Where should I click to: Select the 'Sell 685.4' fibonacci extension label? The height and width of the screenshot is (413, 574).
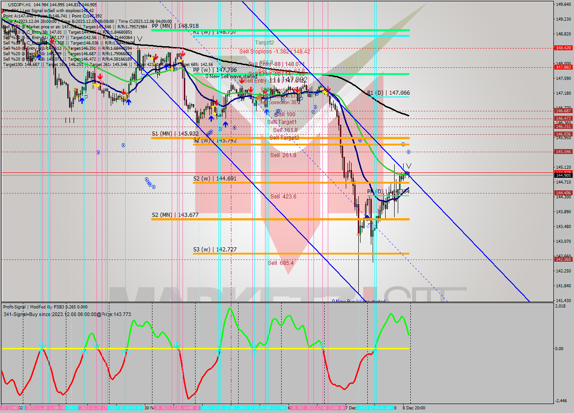[x=282, y=262]
